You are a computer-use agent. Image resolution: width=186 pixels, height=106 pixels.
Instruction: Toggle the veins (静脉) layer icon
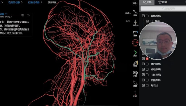tap(135, 34)
